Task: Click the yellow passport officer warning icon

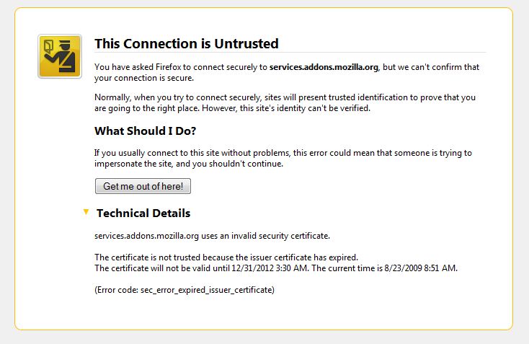Action: (60, 56)
